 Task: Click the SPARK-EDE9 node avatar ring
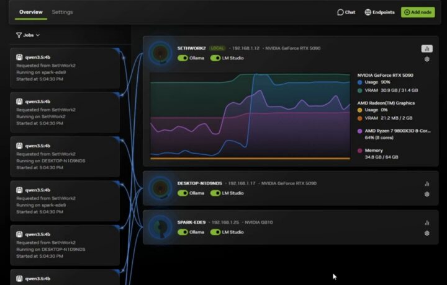[x=160, y=227]
